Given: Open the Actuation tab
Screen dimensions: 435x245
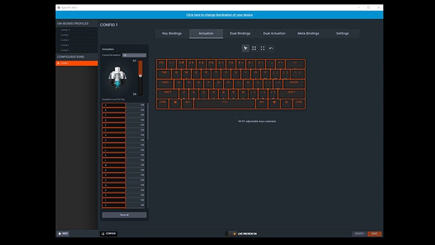Looking at the screenshot, I should pyautogui.click(x=206, y=33).
